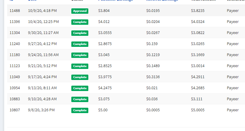Click Complete badge for withdrawal 10883

80,99
